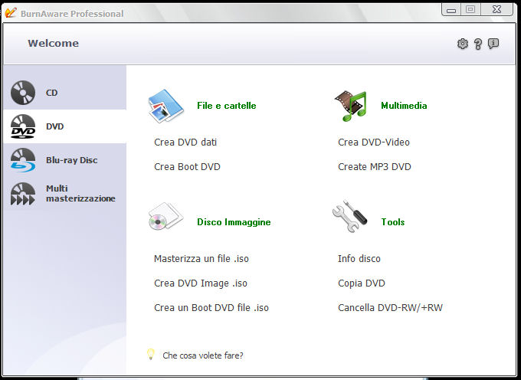Click the Tools heading
This screenshot has width=521, height=380.
[x=393, y=222]
